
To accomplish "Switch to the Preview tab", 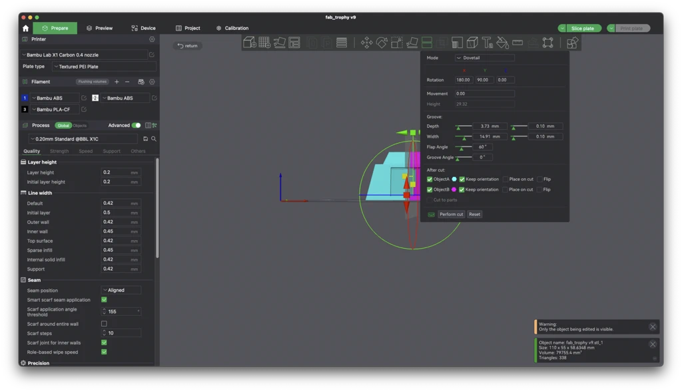I will pyautogui.click(x=100, y=28).
